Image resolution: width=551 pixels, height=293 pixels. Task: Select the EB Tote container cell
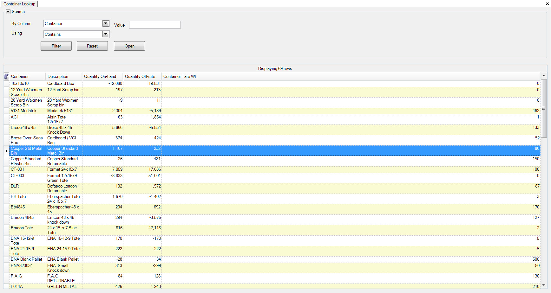(28, 199)
